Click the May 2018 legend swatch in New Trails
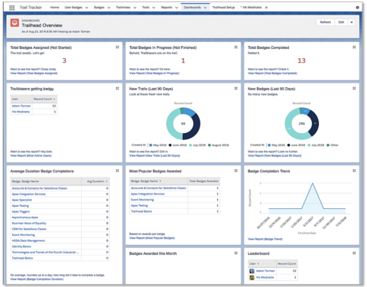 (x=151, y=145)
